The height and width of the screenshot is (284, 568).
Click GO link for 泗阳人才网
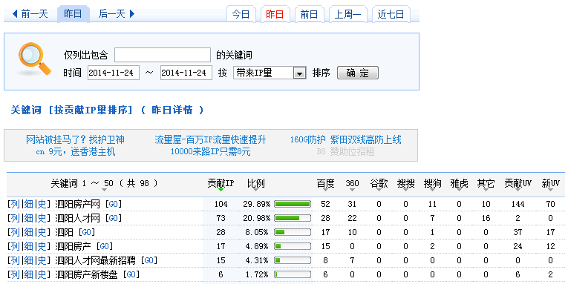click(113, 218)
